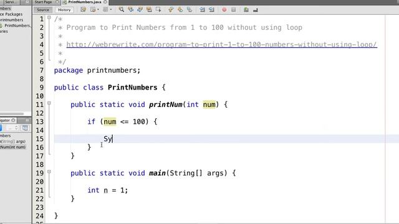This screenshot has height=224, width=399.
Task: Click line number 15 in gutter
Action: (x=39, y=139)
